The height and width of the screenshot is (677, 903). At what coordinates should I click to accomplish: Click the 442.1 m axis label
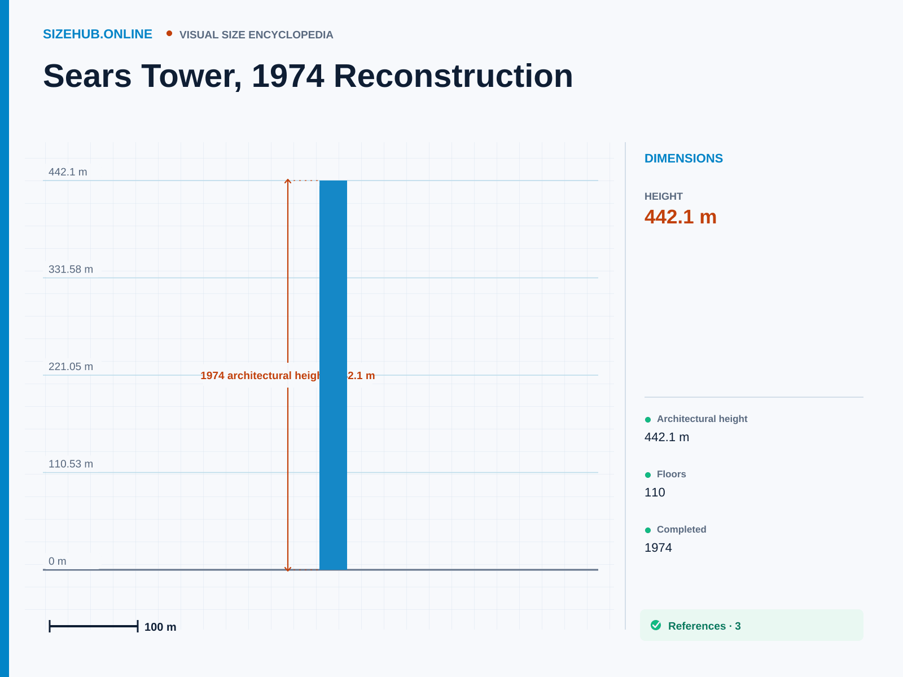(x=68, y=172)
